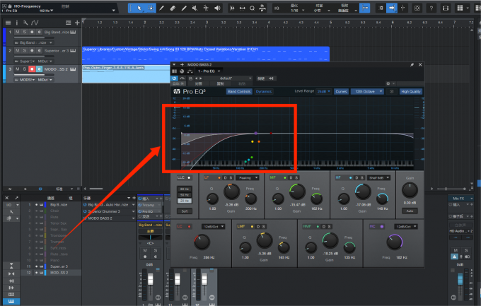Click the output Gain knob in Pro EQ
Image resolution: width=481 pixels, height=306 pixels.
click(408, 191)
